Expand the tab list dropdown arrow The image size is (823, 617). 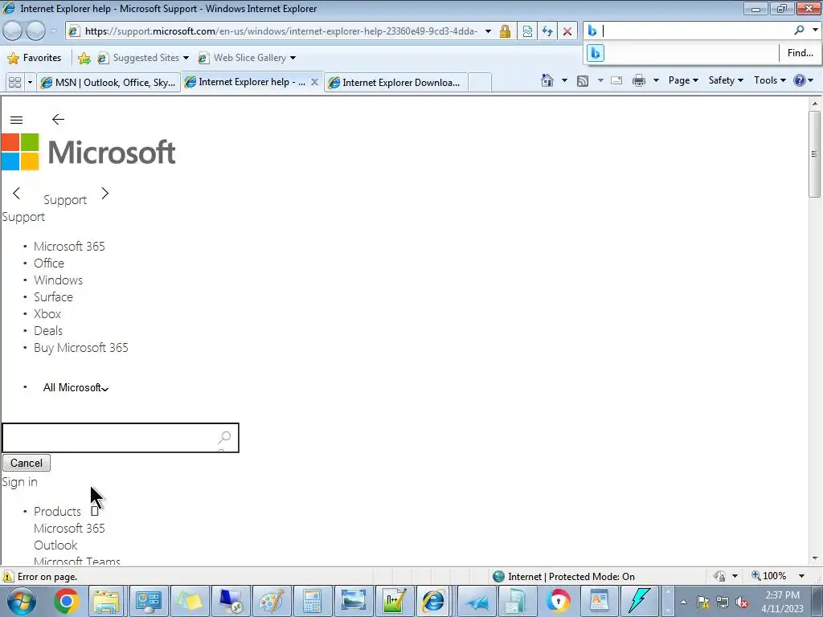point(30,83)
